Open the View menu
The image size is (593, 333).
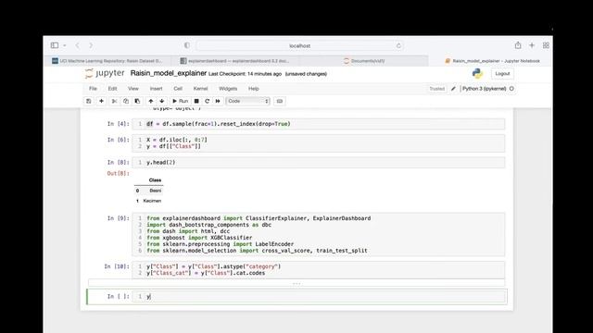133,89
